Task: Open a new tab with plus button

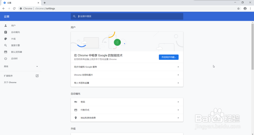Action: 45,3
